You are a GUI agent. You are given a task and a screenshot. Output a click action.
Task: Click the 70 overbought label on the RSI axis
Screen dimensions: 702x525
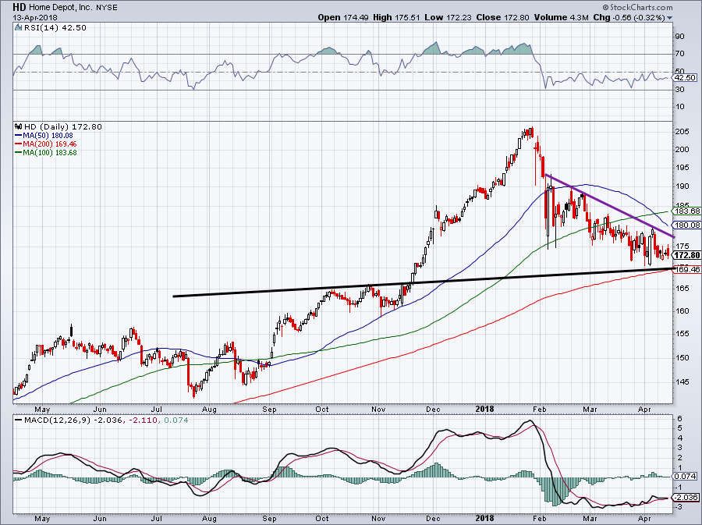pos(679,54)
